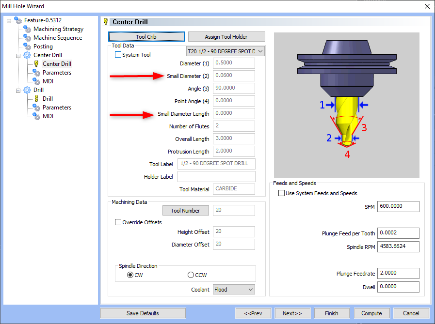The image size is (435, 324).
Task: Click the spot drill preview image
Action: coord(347,105)
